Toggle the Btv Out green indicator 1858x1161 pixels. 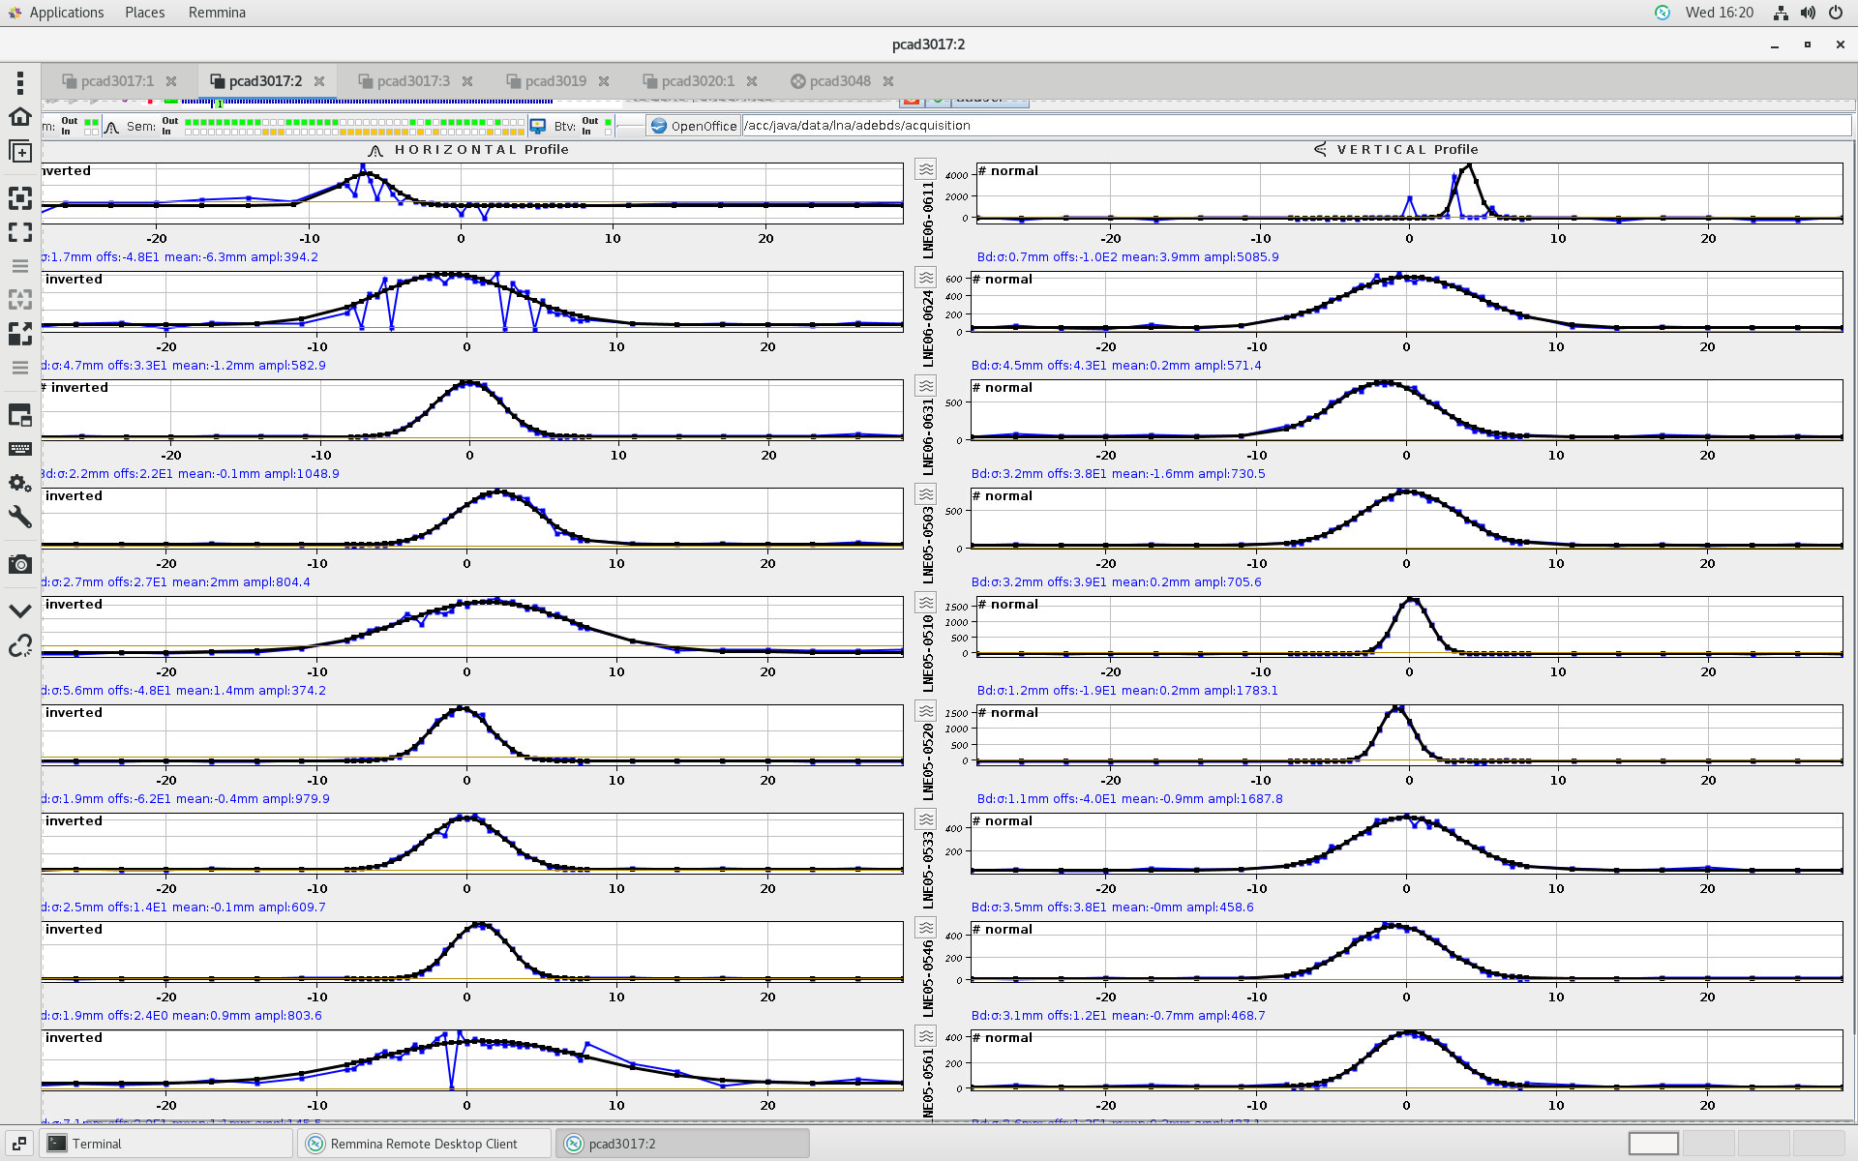(608, 122)
